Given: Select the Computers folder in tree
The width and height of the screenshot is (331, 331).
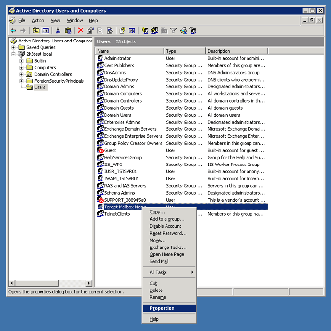Looking at the screenshot, I should (45, 68).
